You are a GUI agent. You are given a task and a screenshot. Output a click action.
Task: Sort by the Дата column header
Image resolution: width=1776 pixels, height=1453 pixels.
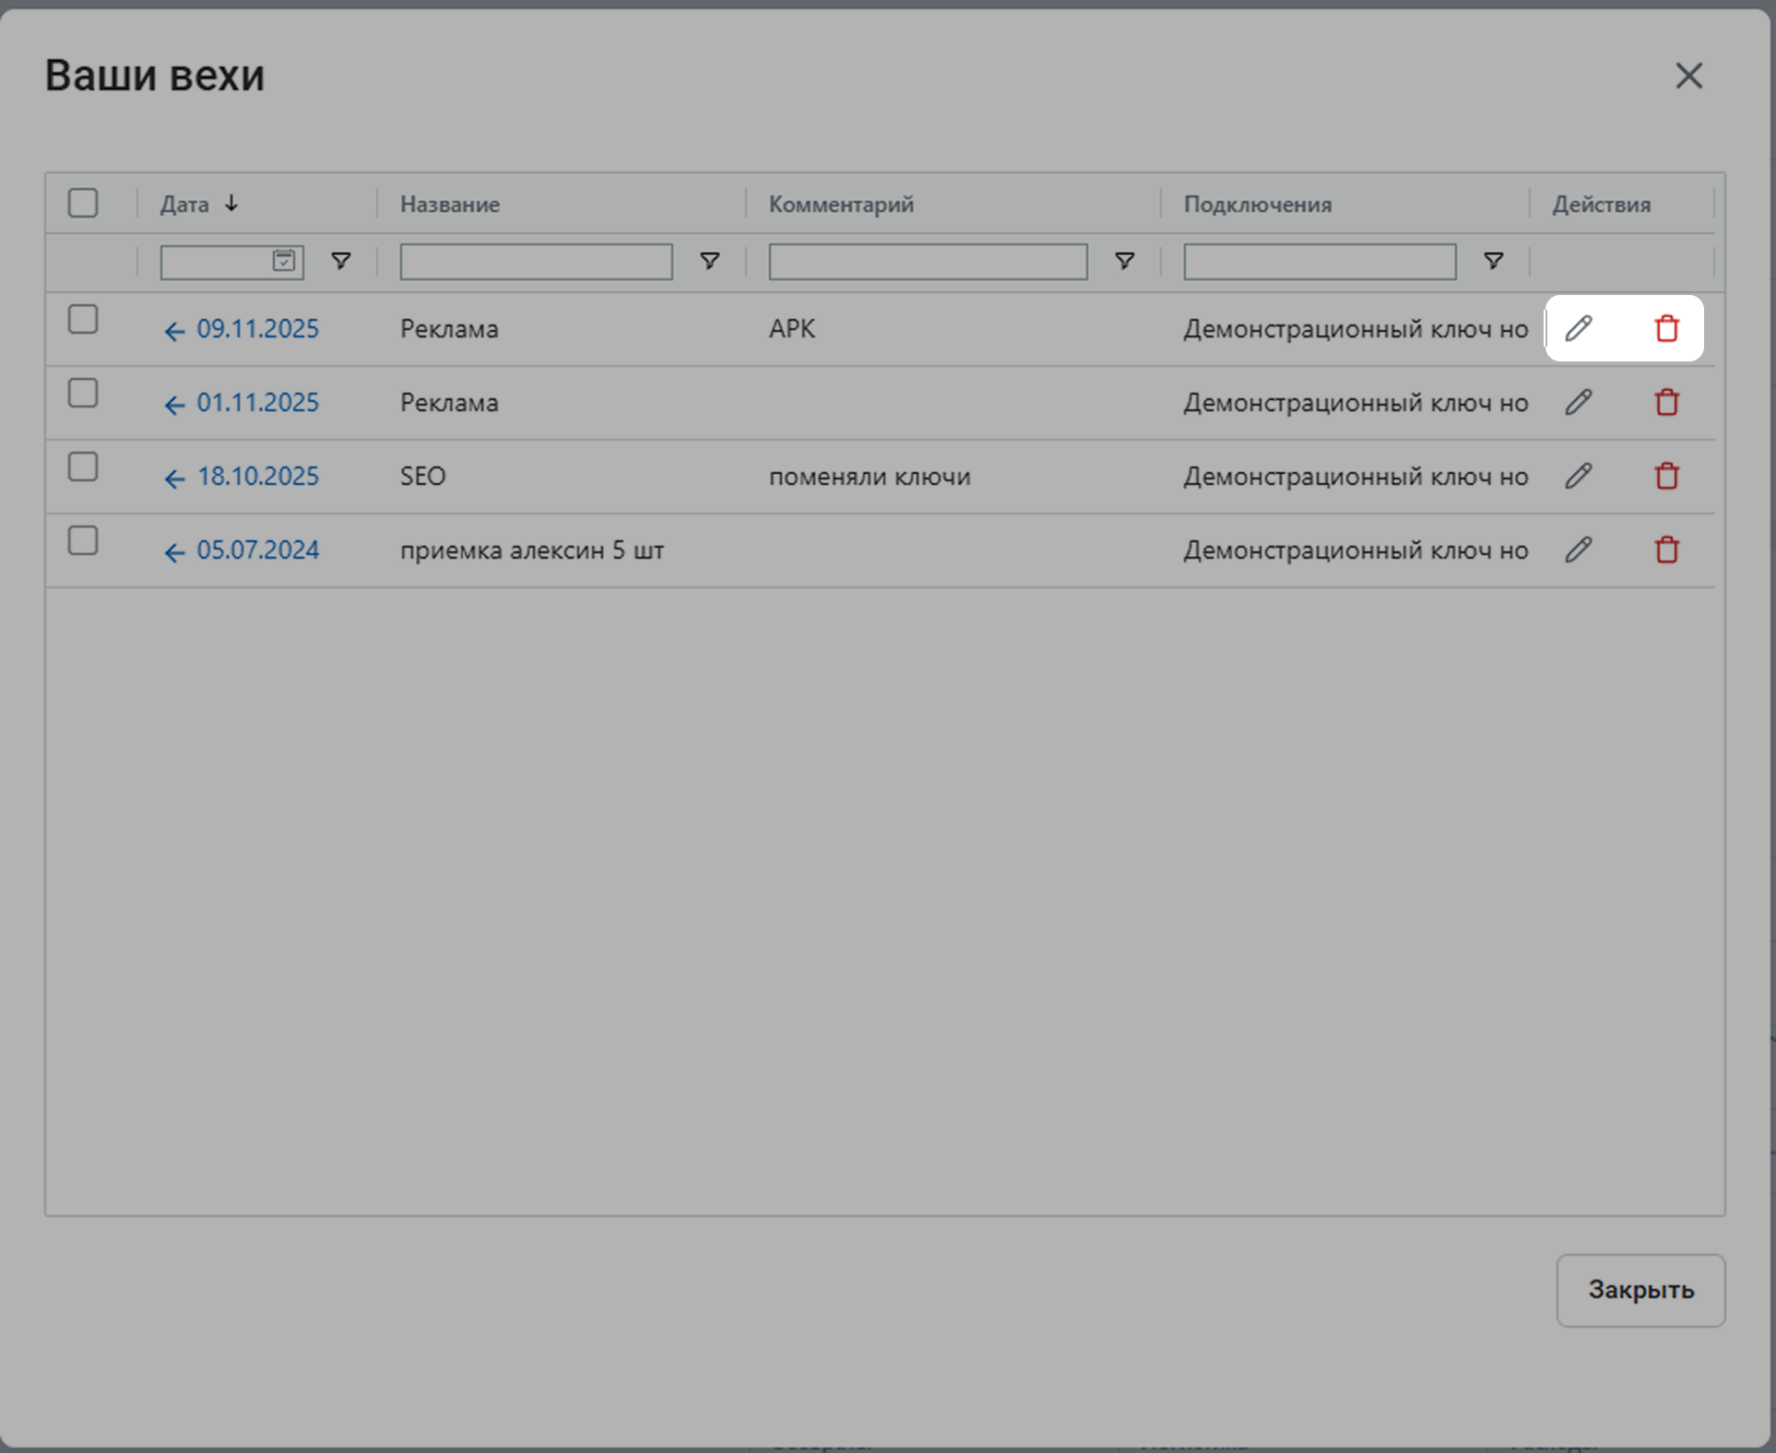pos(185,204)
